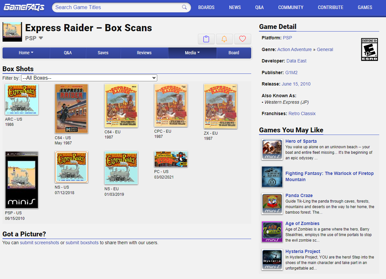Open the C64 - EU box scan

tap(121, 106)
